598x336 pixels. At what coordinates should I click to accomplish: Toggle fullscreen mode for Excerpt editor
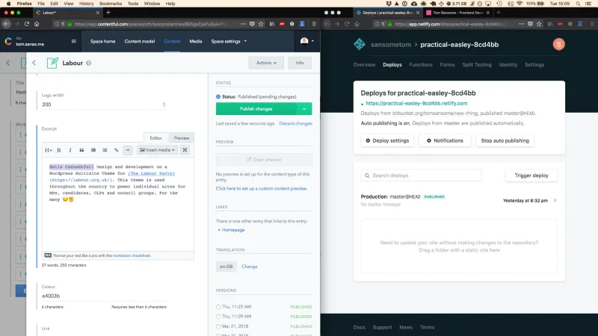185,150
